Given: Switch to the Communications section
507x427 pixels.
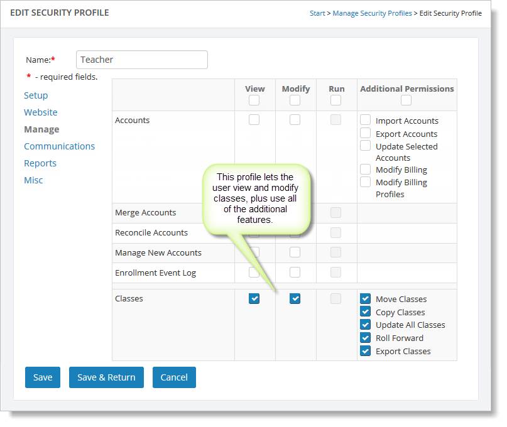Looking at the screenshot, I should 59,146.
